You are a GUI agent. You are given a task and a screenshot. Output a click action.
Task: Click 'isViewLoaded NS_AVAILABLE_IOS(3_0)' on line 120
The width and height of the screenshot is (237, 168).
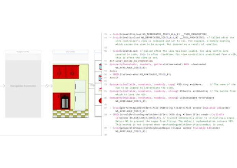click(146, 74)
